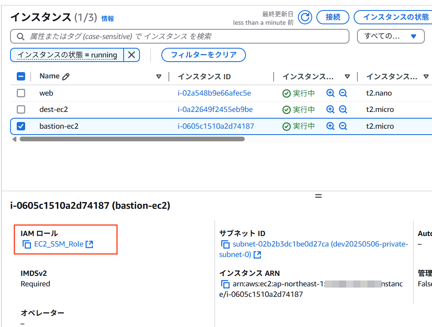Open the external link icon beside EC2_SSM_Role
This screenshot has height=327, width=432.
(x=89, y=244)
